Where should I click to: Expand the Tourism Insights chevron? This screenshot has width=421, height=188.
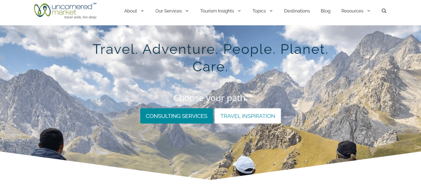[239, 11]
